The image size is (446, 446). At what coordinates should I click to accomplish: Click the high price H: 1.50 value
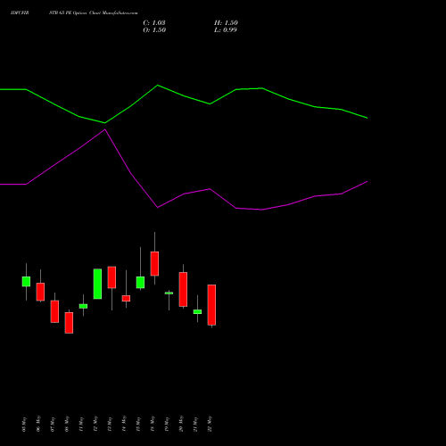[226, 23]
